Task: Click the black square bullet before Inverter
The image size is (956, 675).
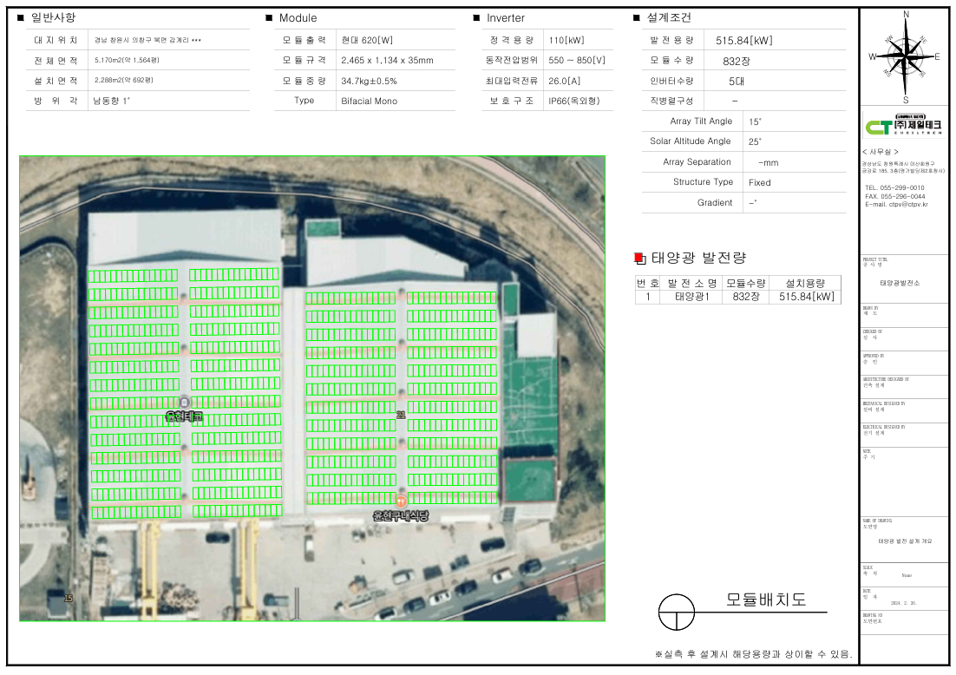Action: click(476, 18)
